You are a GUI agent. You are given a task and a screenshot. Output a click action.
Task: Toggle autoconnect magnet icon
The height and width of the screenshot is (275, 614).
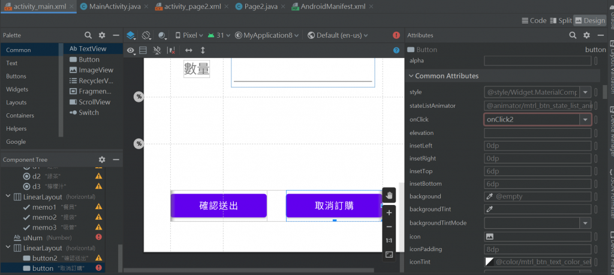click(157, 50)
